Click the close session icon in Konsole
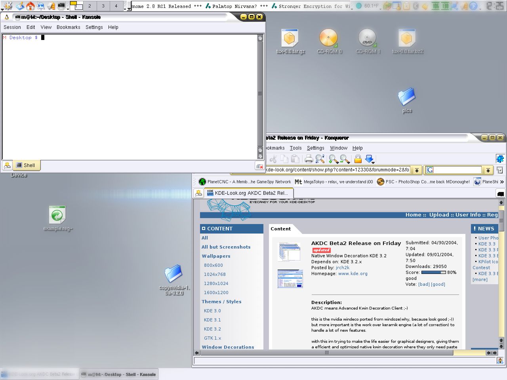Screen dimensions: 507x380 click(259, 166)
